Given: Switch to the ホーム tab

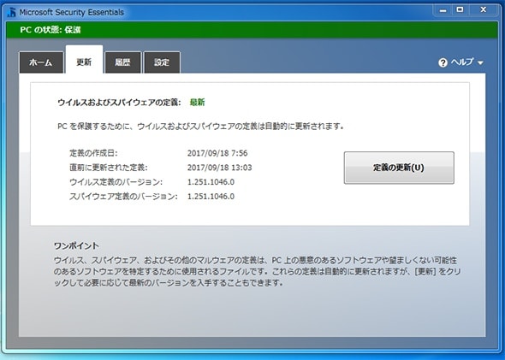Looking at the screenshot, I should (x=41, y=62).
